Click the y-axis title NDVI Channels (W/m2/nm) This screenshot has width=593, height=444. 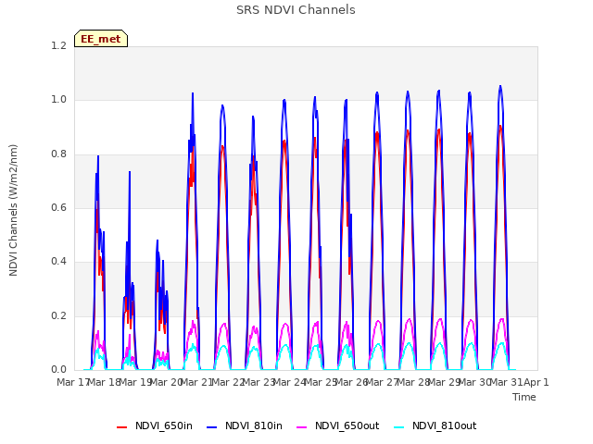[13, 210]
